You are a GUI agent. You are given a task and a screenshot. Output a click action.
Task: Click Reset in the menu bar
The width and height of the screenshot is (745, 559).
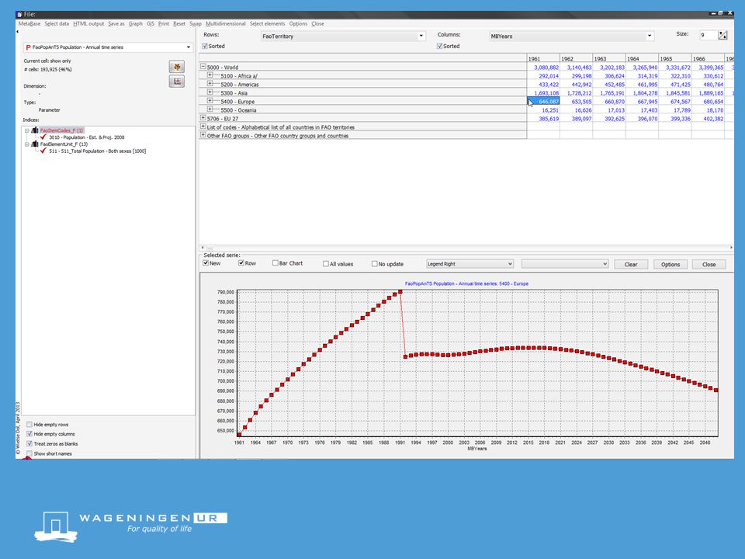pos(179,24)
